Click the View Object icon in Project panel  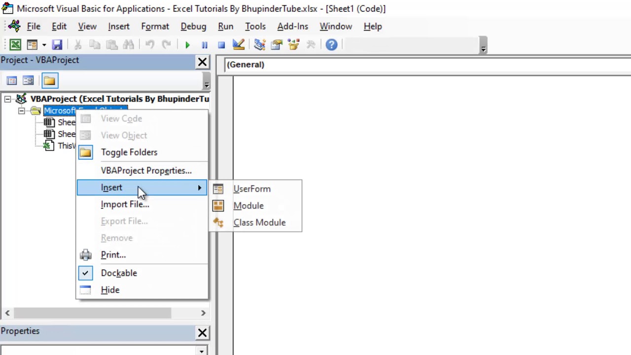(x=28, y=80)
